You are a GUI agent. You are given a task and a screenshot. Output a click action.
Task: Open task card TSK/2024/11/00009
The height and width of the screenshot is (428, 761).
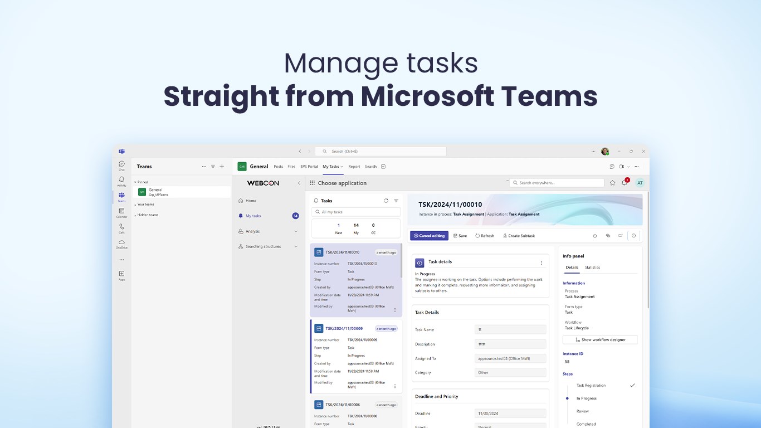click(x=355, y=357)
